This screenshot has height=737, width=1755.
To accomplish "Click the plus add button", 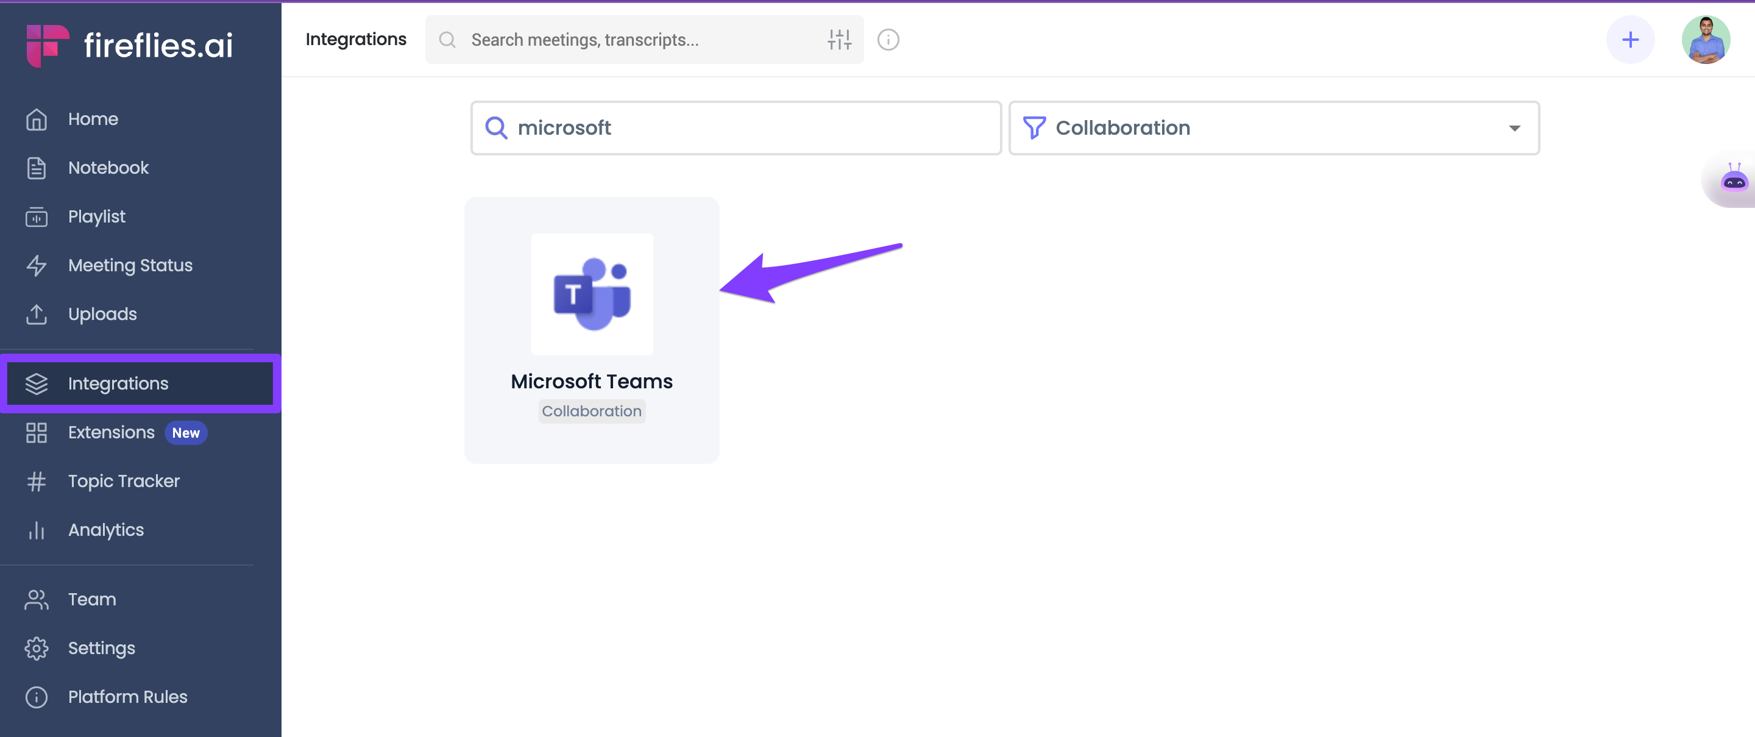I will tap(1630, 40).
